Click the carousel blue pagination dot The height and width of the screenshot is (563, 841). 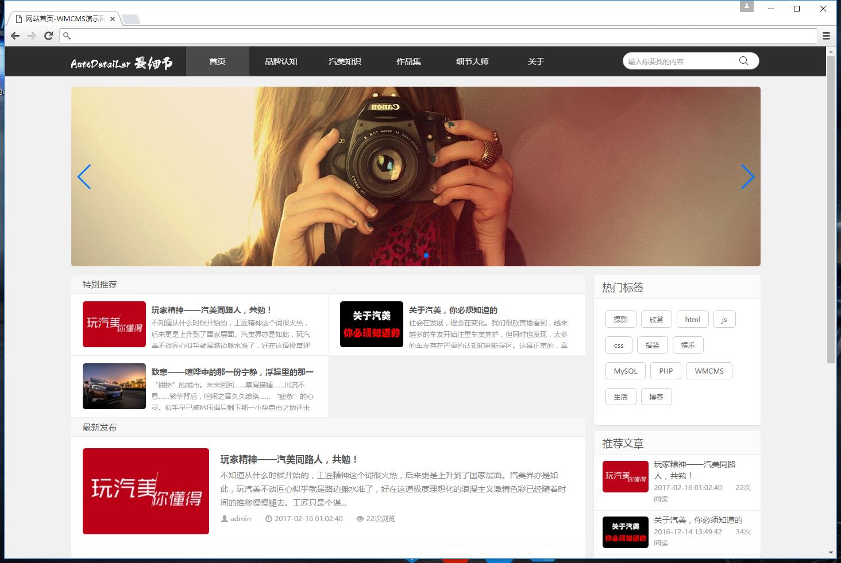(426, 255)
